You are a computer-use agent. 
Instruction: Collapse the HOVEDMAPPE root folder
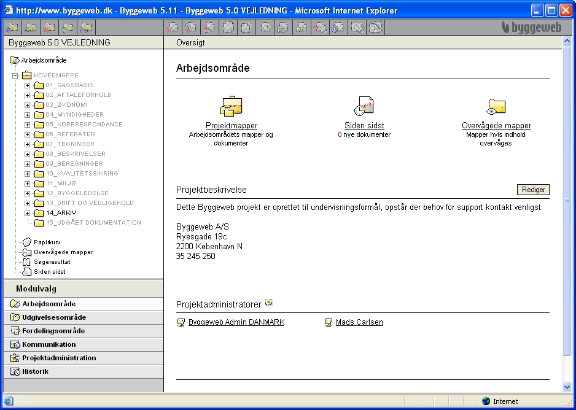[15, 75]
